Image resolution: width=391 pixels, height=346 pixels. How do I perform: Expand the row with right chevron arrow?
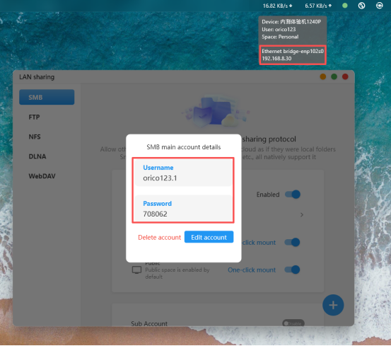[x=302, y=214]
